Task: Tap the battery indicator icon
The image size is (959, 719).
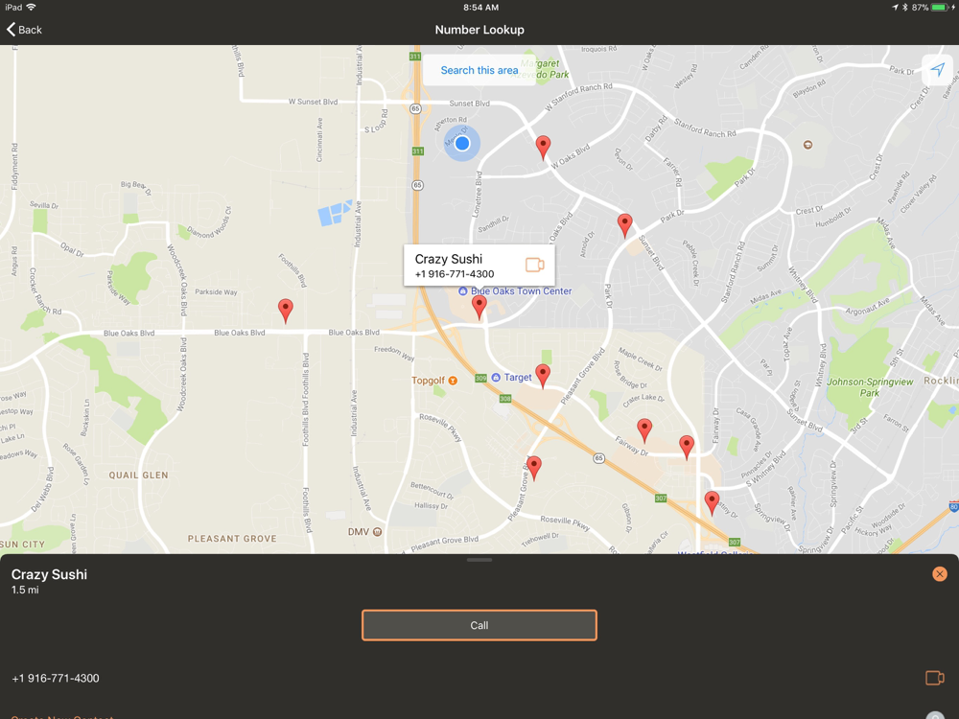Action: [x=939, y=8]
